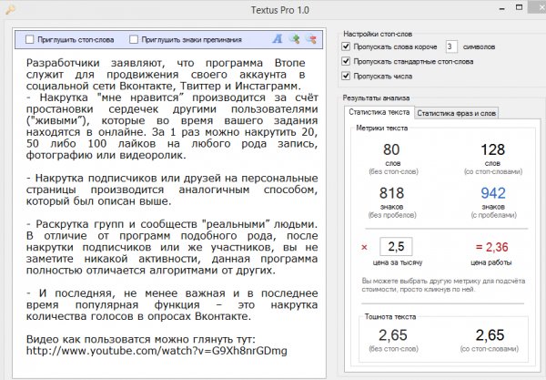Switch to 'Статистика фраз и слов' tab
Viewport: 546px width, 380px height.
pos(456,113)
